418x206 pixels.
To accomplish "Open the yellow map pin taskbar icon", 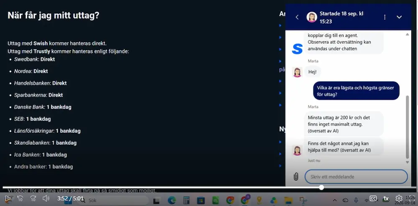I will tap(259, 201).
